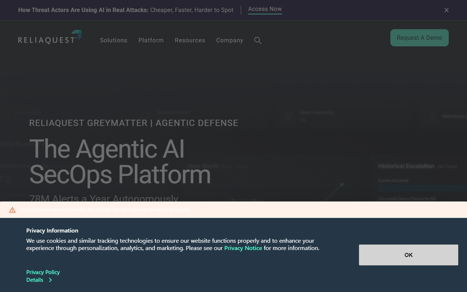
Task: Open the Privacy Policy link
Action: click(x=43, y=272)
